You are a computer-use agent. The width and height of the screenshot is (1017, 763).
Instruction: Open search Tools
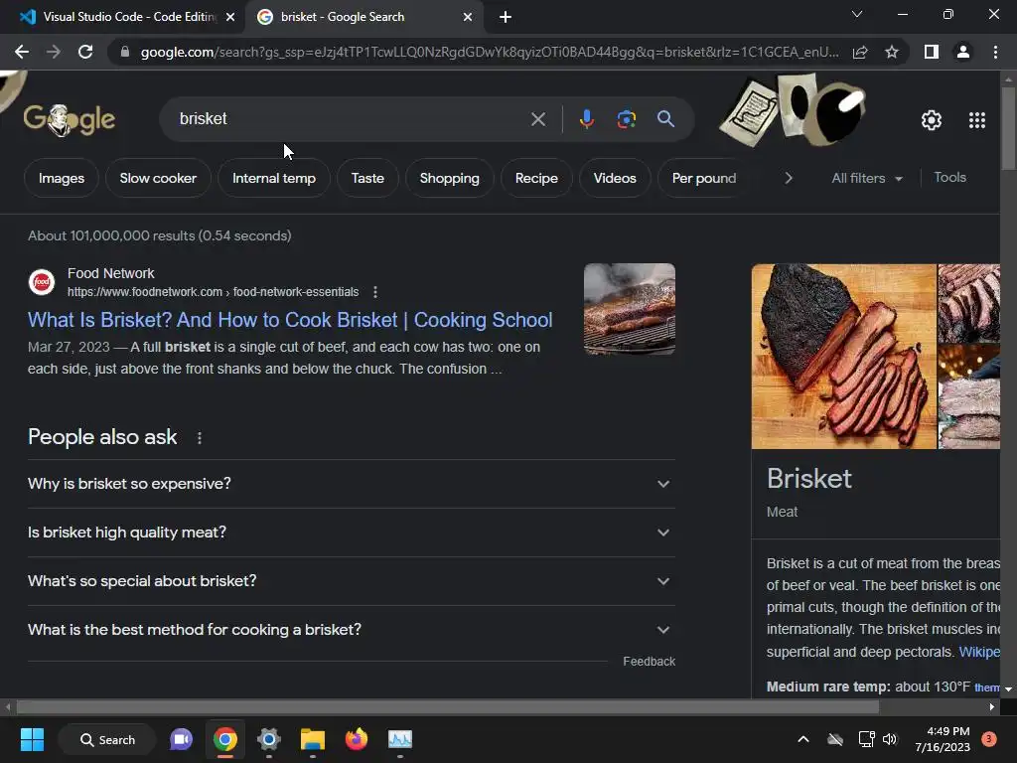coord(949,177)
